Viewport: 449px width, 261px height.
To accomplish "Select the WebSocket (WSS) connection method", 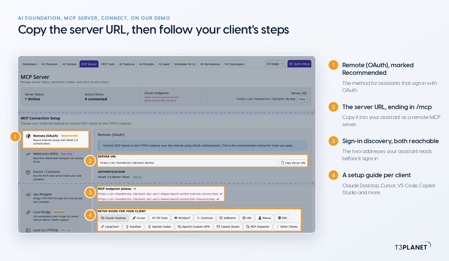I will tap(56, 157).
